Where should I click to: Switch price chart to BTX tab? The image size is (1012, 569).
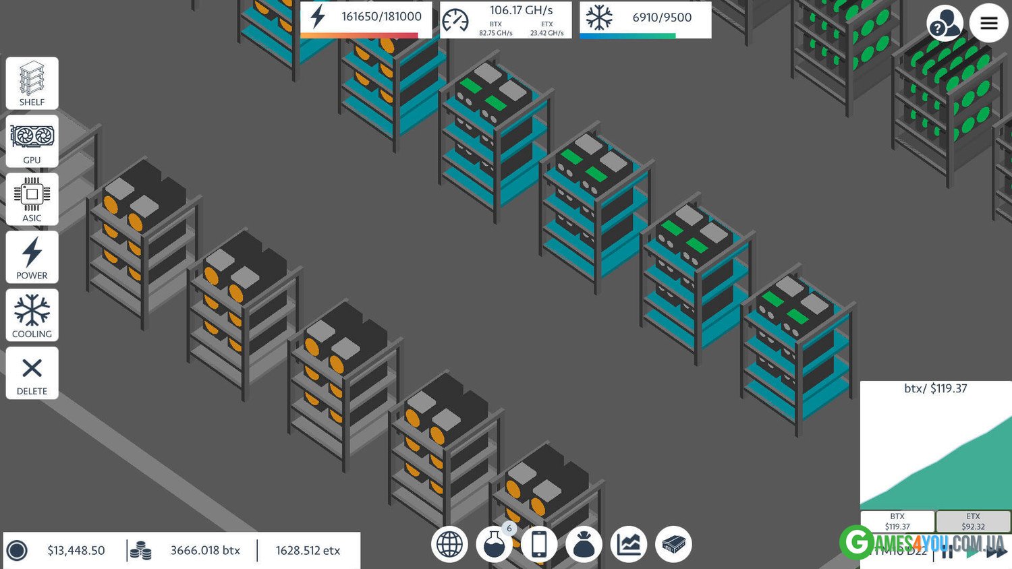click(x=897, y=521)
